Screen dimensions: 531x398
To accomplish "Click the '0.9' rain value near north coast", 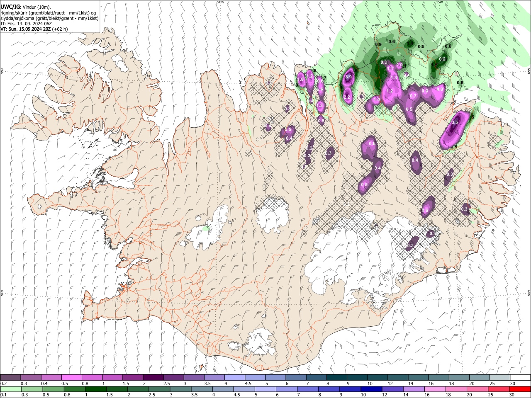I will [378, 44].
